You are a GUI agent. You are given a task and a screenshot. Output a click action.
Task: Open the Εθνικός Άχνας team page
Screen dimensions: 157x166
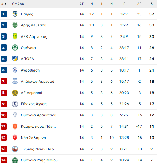34,104
